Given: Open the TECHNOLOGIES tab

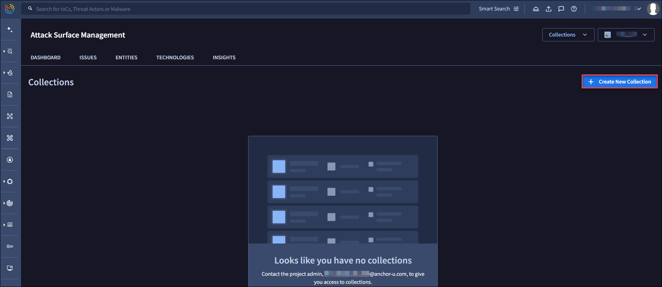Looking at the screenshot, I should coord(175,58).
